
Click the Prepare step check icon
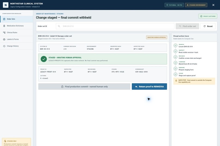(176, 69)
